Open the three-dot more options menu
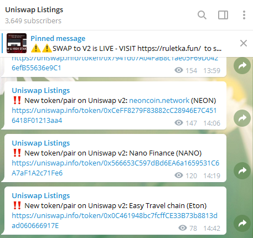253x238 pixels. (x=244, y=15)
